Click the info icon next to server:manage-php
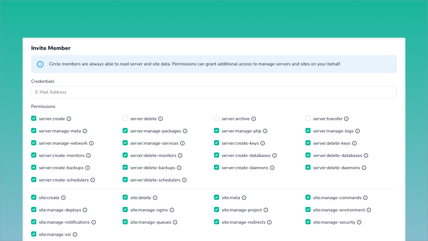The image size is (428, 241). 265,131
